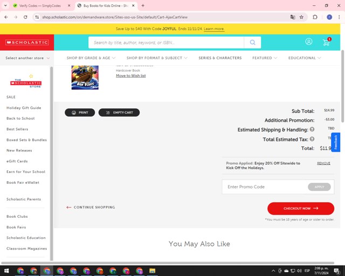The image size is (345, 276).
Task: Click the Apply promo button
Action: [319, 187]
